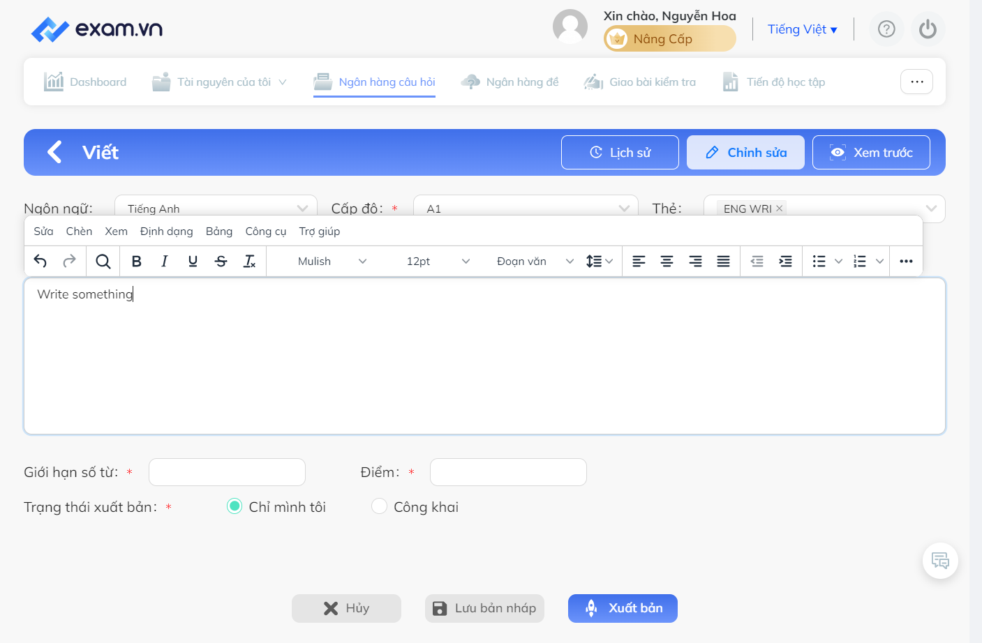Switch to Ngân hàng đề tab
Screen dimensions: 982x643
tap(509, 82)
